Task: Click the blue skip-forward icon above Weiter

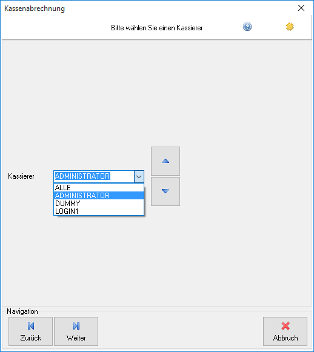Action: (76, 326)
